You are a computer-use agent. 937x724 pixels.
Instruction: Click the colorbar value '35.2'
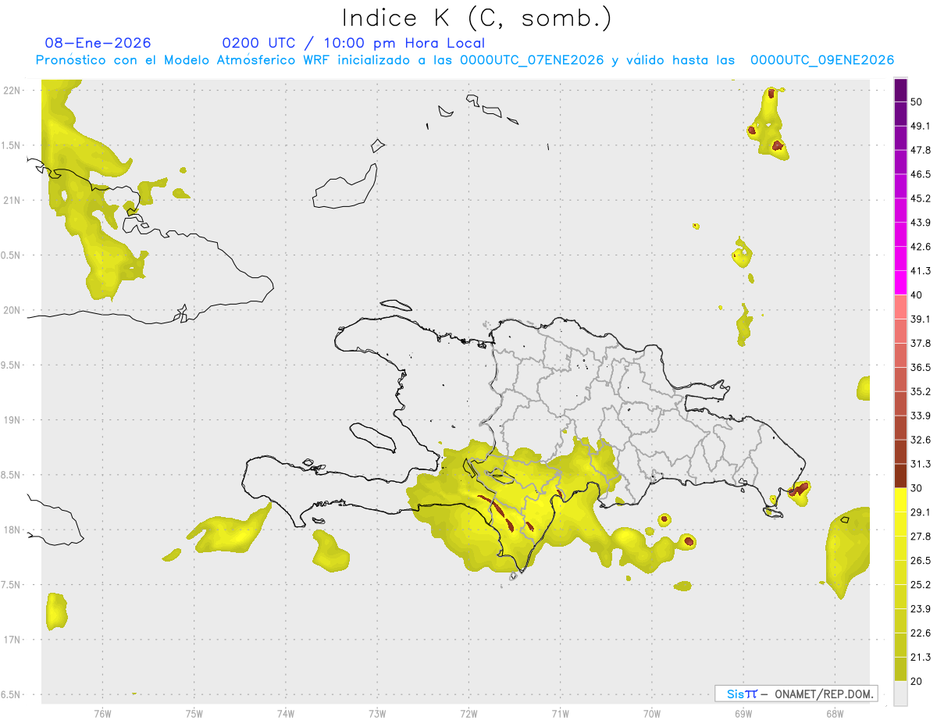921,391
